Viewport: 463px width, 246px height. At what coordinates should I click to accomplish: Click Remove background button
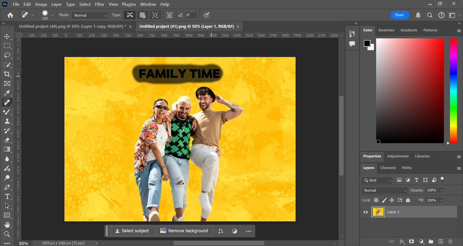(x=184, y=231)
